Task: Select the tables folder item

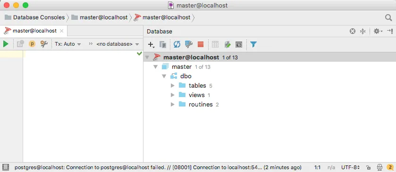Action: [x=197, y=85]
